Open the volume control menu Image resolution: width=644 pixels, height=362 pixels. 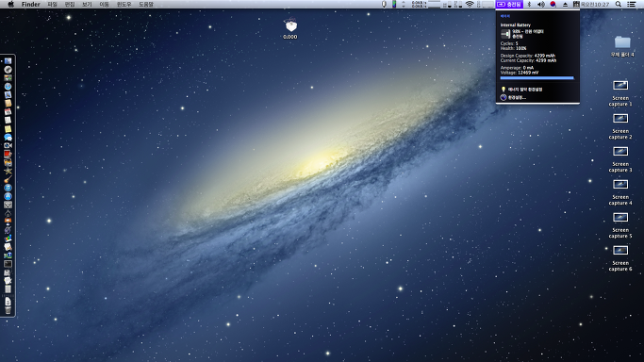pyautogui.click(x=541, y=4)
